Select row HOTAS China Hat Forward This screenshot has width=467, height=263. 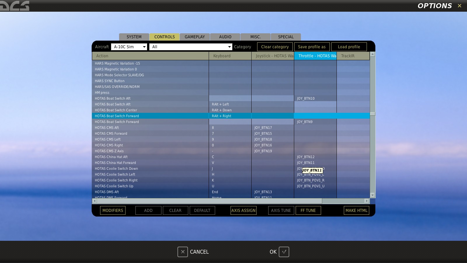[x=231, y=163]
